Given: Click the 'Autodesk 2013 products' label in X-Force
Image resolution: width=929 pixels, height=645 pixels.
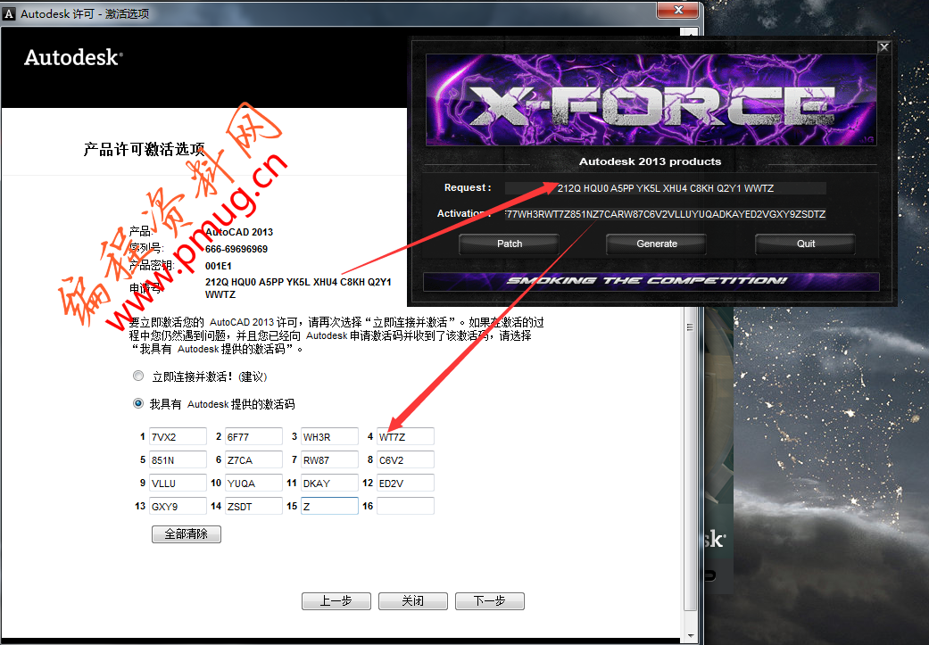Looking at the screenshot, I should click(x=650, y=161).
